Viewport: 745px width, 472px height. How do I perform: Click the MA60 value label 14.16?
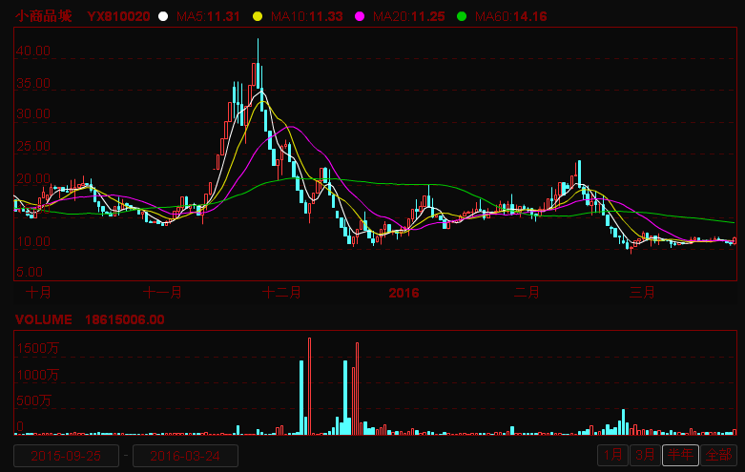click(529, 17)
